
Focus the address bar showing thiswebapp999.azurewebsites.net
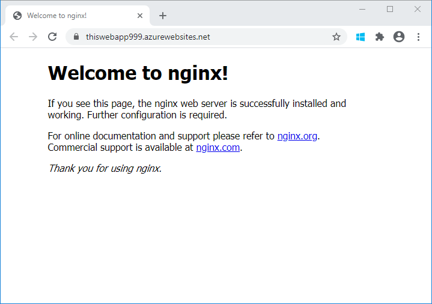coord(206,37)
